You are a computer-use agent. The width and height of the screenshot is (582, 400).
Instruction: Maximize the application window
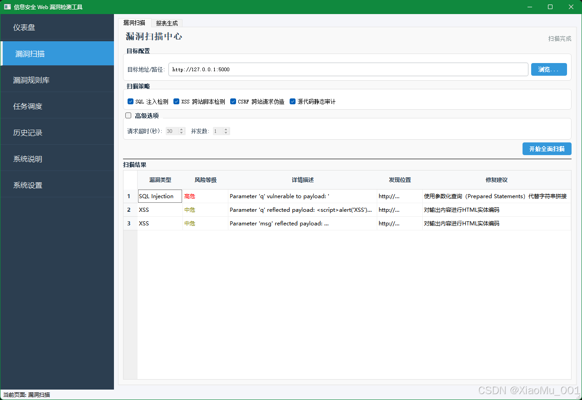pos(550,7)
